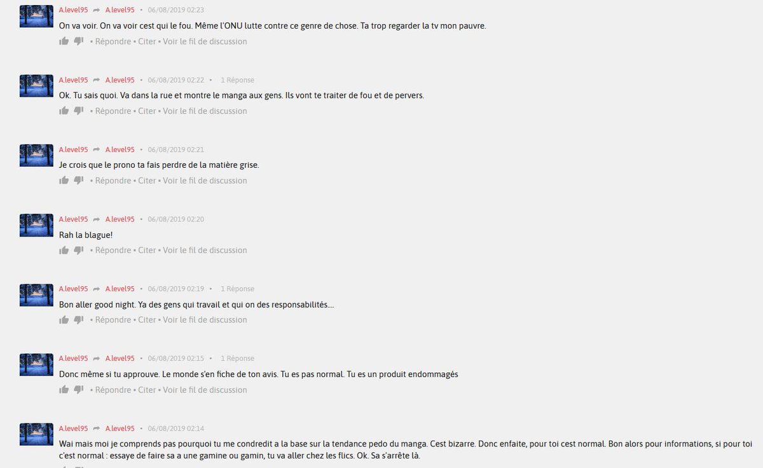763x468 pixels.
Task: Thumbs down the 'Rah la blague!' comment
Action: coord(79,250)
